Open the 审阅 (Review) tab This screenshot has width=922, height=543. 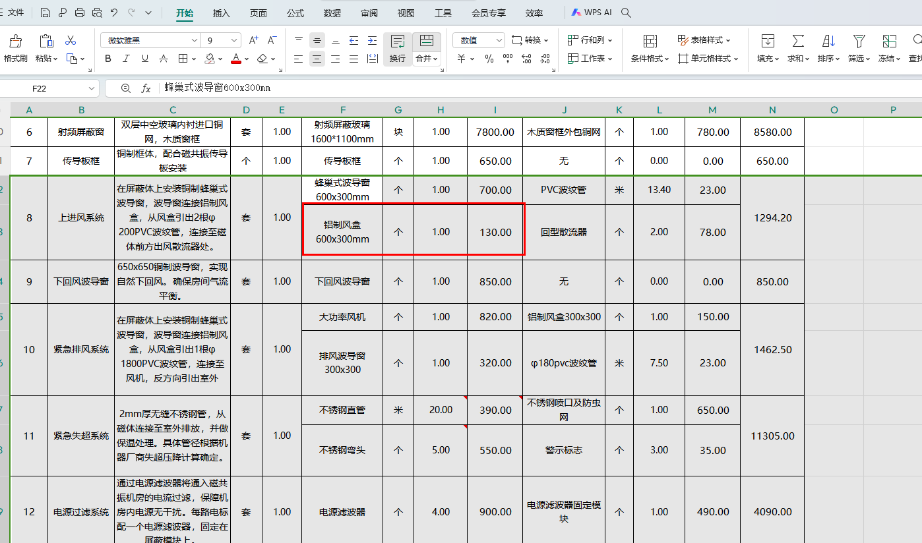(369, 13)
